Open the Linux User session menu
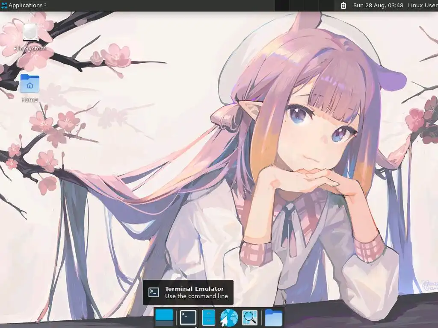 click(x=423, y=5)
